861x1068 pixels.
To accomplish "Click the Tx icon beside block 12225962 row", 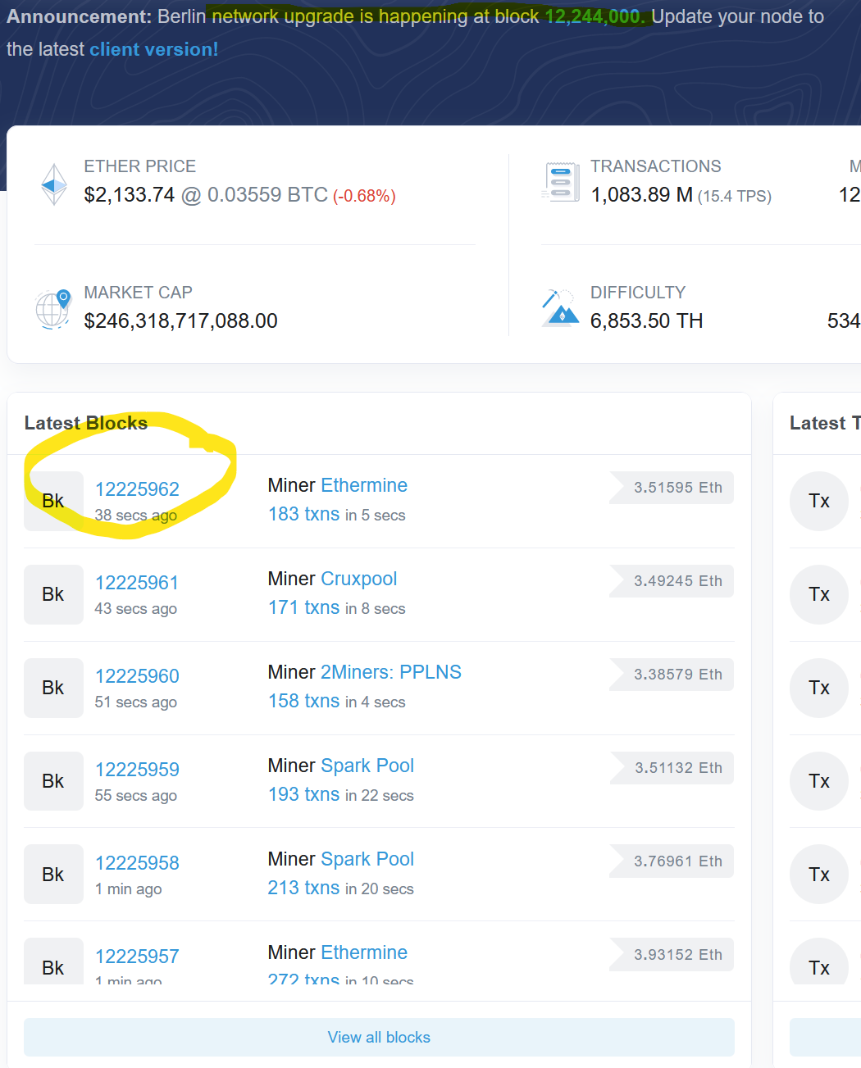I will coord(819,501).
